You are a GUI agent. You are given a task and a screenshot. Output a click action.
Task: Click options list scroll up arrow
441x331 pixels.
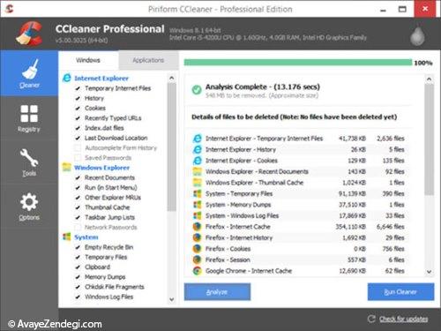pyautogui.click(x=172, y=78)
